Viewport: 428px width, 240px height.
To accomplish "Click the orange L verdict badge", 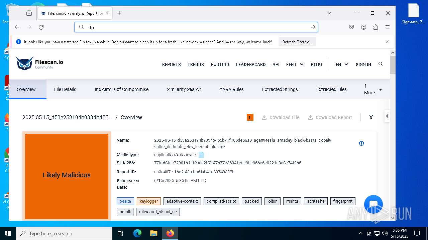I will 250,117.
